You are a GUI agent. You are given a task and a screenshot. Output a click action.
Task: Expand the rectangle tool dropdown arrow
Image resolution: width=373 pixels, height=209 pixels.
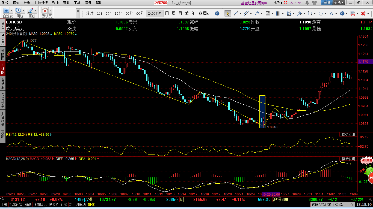[314, 13]
